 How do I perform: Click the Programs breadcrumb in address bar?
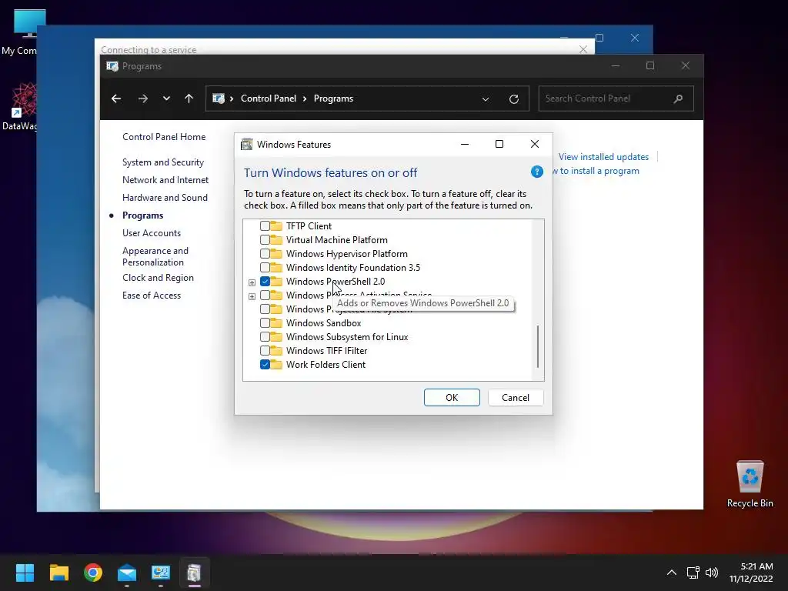(333, 98)
